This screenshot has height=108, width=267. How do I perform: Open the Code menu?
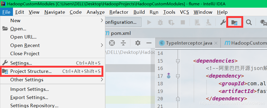click(x=76, y=12)
